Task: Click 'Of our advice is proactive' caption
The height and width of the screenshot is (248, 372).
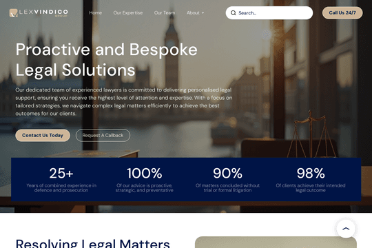Action: pyautogui.click(x=144, y=187)
